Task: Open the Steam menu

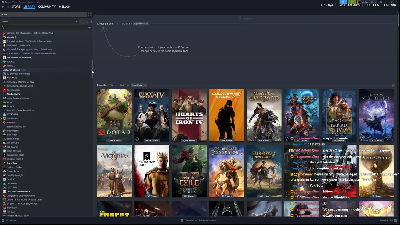Action: pyautogui.click(x=8, y=2)
